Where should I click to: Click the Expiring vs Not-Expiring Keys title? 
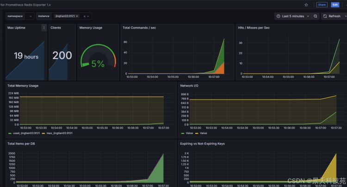click(x=202, y=144)
